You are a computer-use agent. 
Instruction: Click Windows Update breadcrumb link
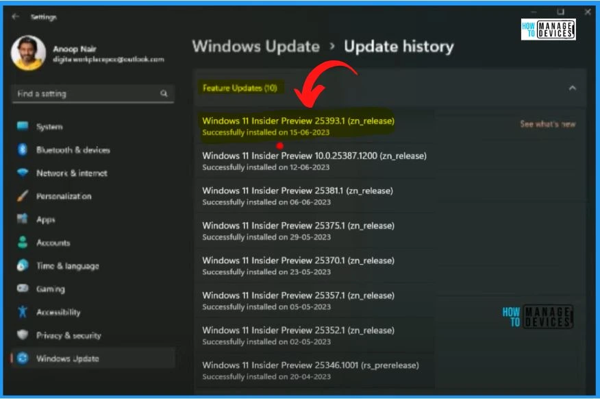pos(255,47)
